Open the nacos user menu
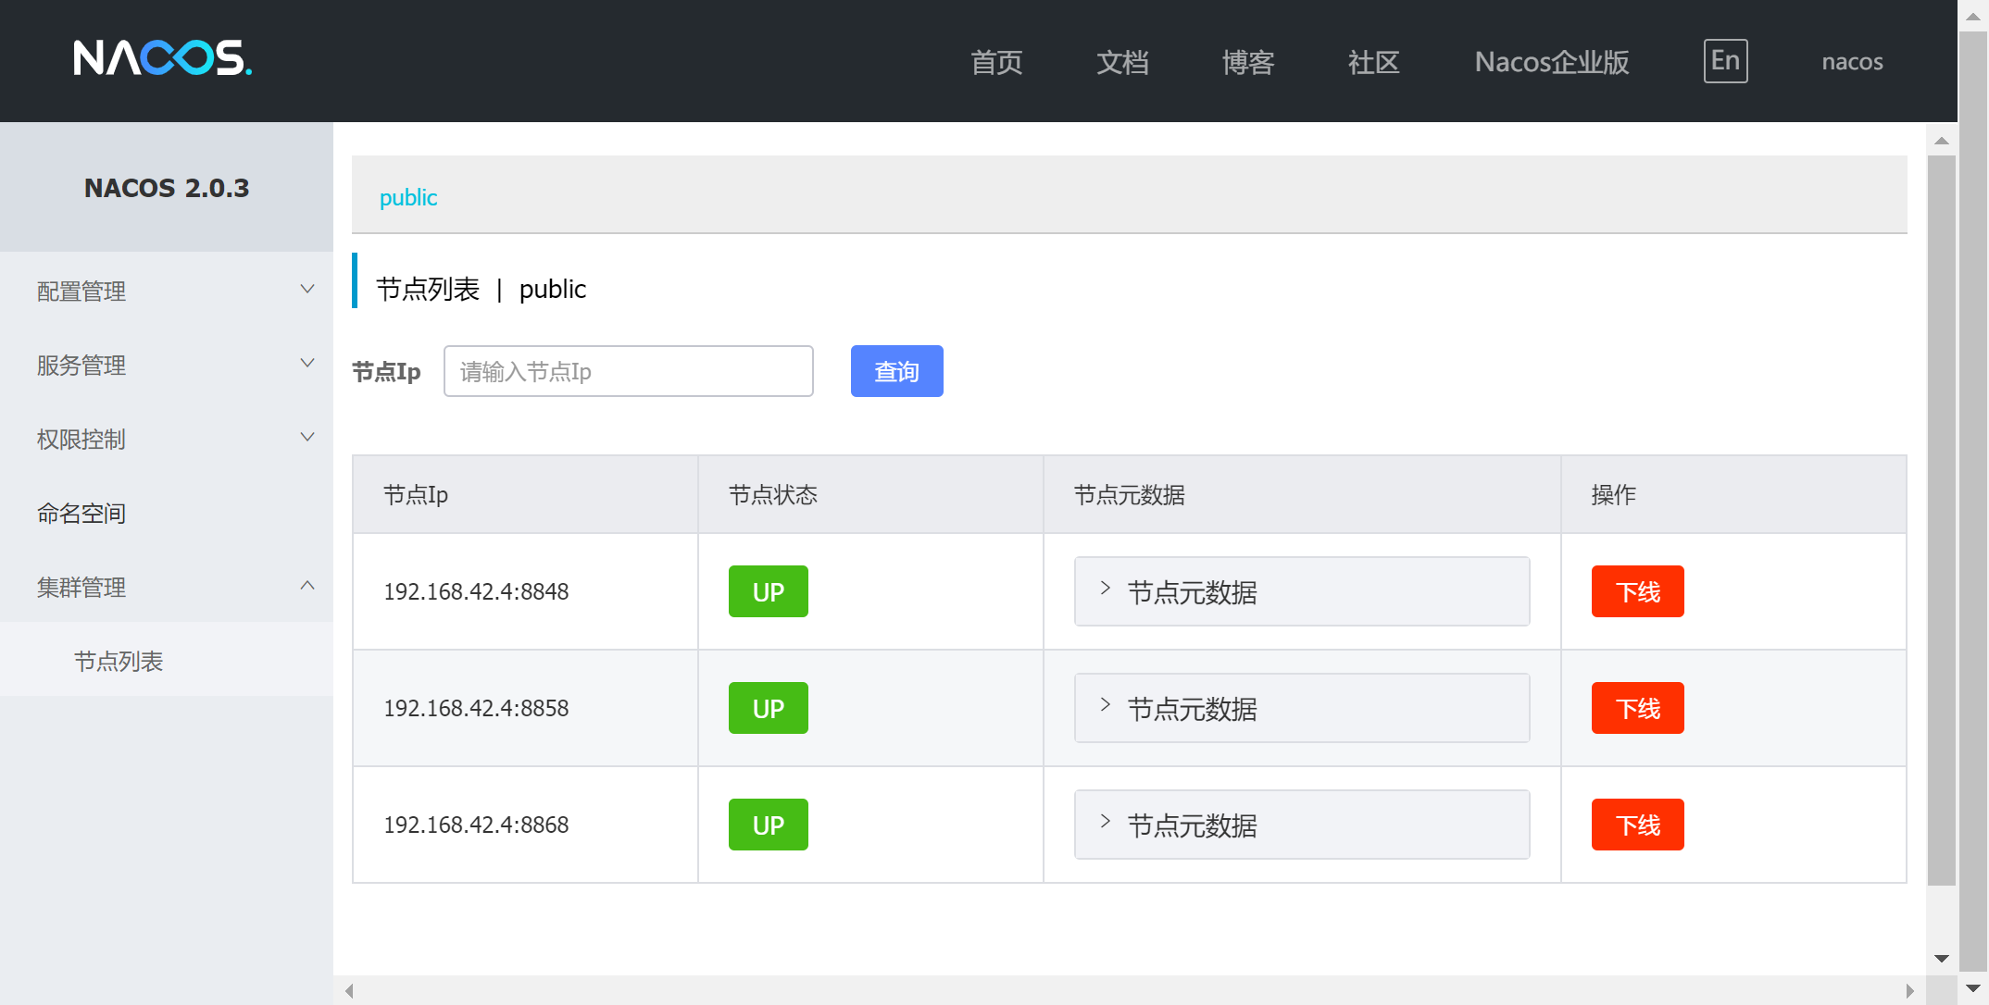This screenshot has height=1005, width=1989. click(x=1852, y=62)
